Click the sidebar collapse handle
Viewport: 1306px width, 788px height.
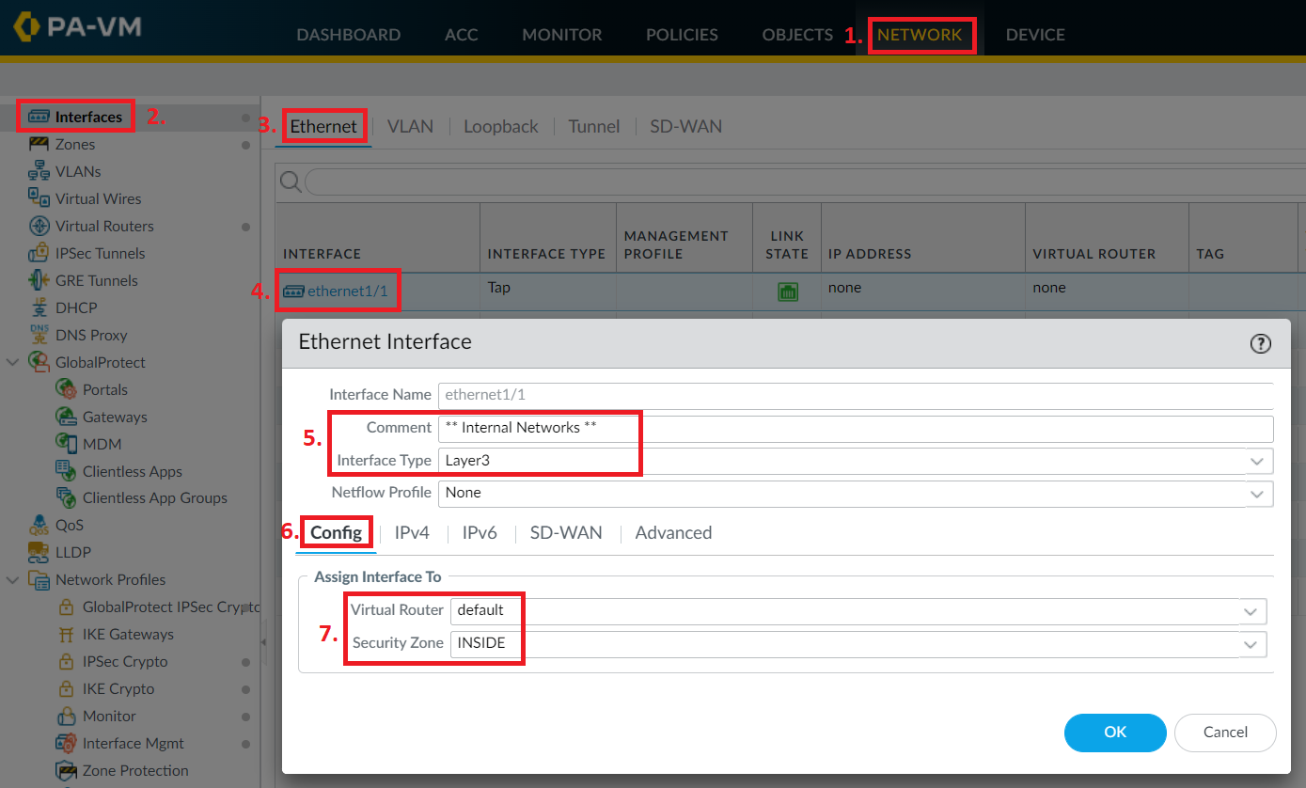[263, 641]
